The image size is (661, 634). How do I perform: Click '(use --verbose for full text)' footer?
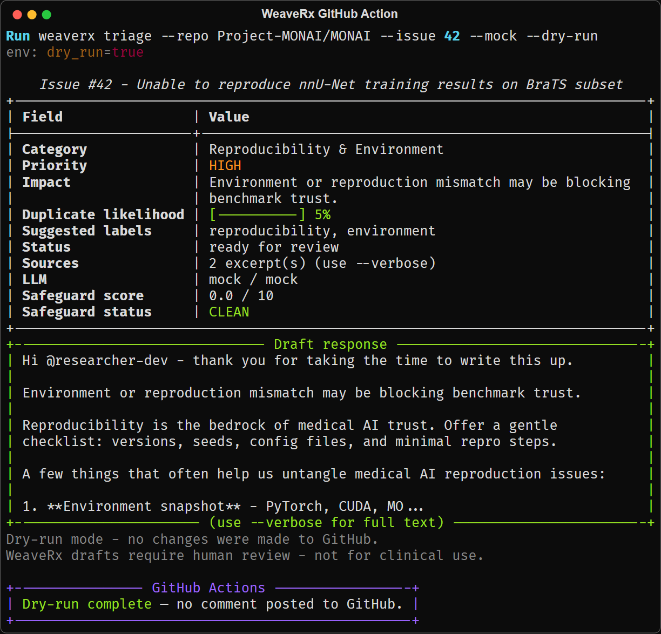pos(326,522)
